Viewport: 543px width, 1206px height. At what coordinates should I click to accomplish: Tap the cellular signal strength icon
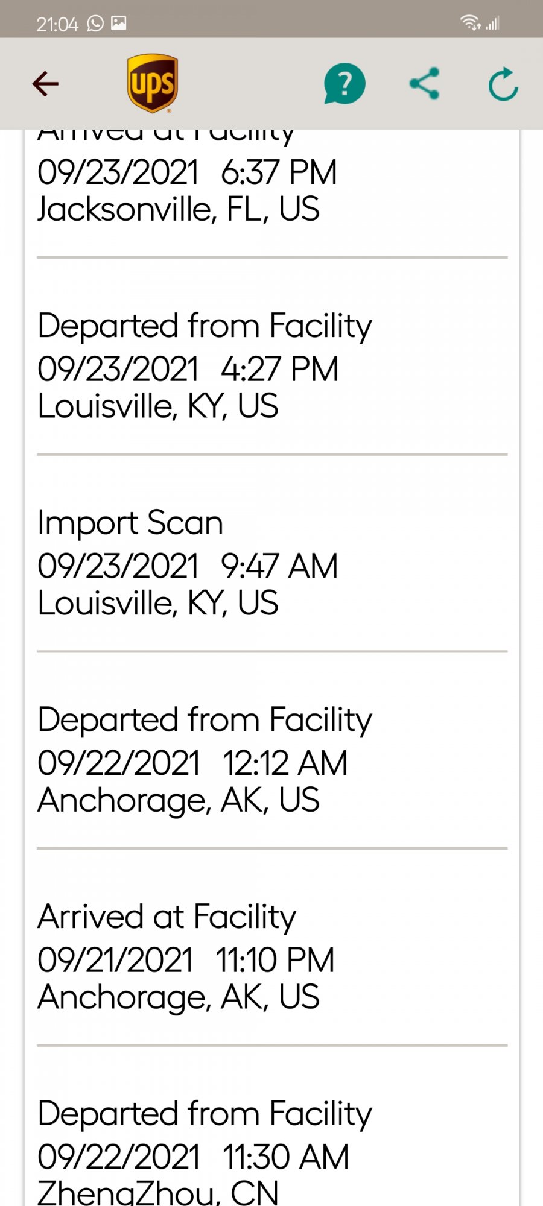pyautogui.click(x=493, y=24)
